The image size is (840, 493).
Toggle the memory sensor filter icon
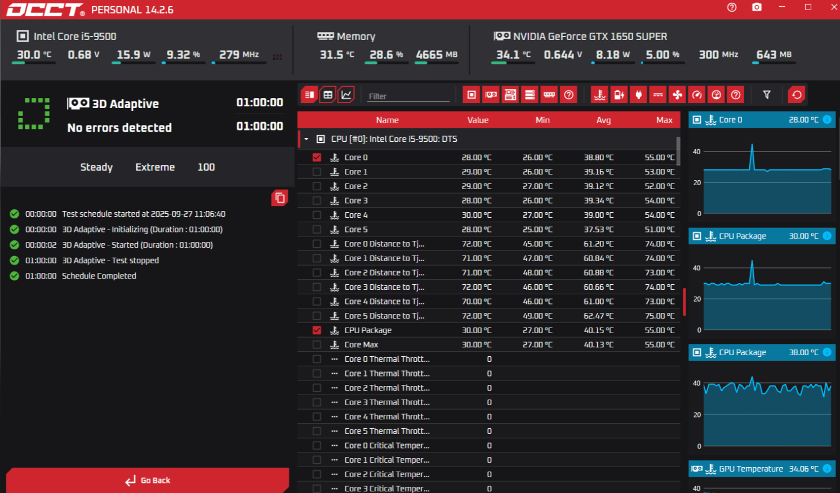point(549,95)
